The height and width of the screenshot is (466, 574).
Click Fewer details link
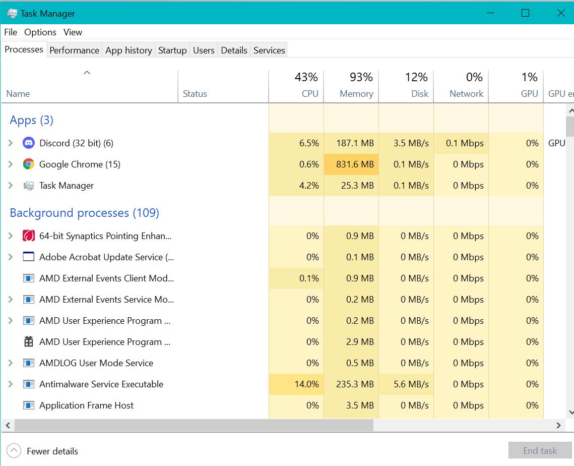(52, 451)
